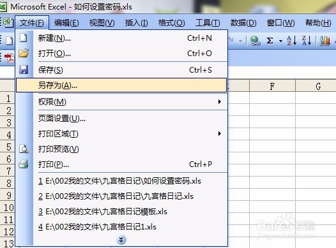The width and height of the screenshot is (336, 248).
Task: Open the redo dropdown arrow in toolbar
Action: pos(240,41)
